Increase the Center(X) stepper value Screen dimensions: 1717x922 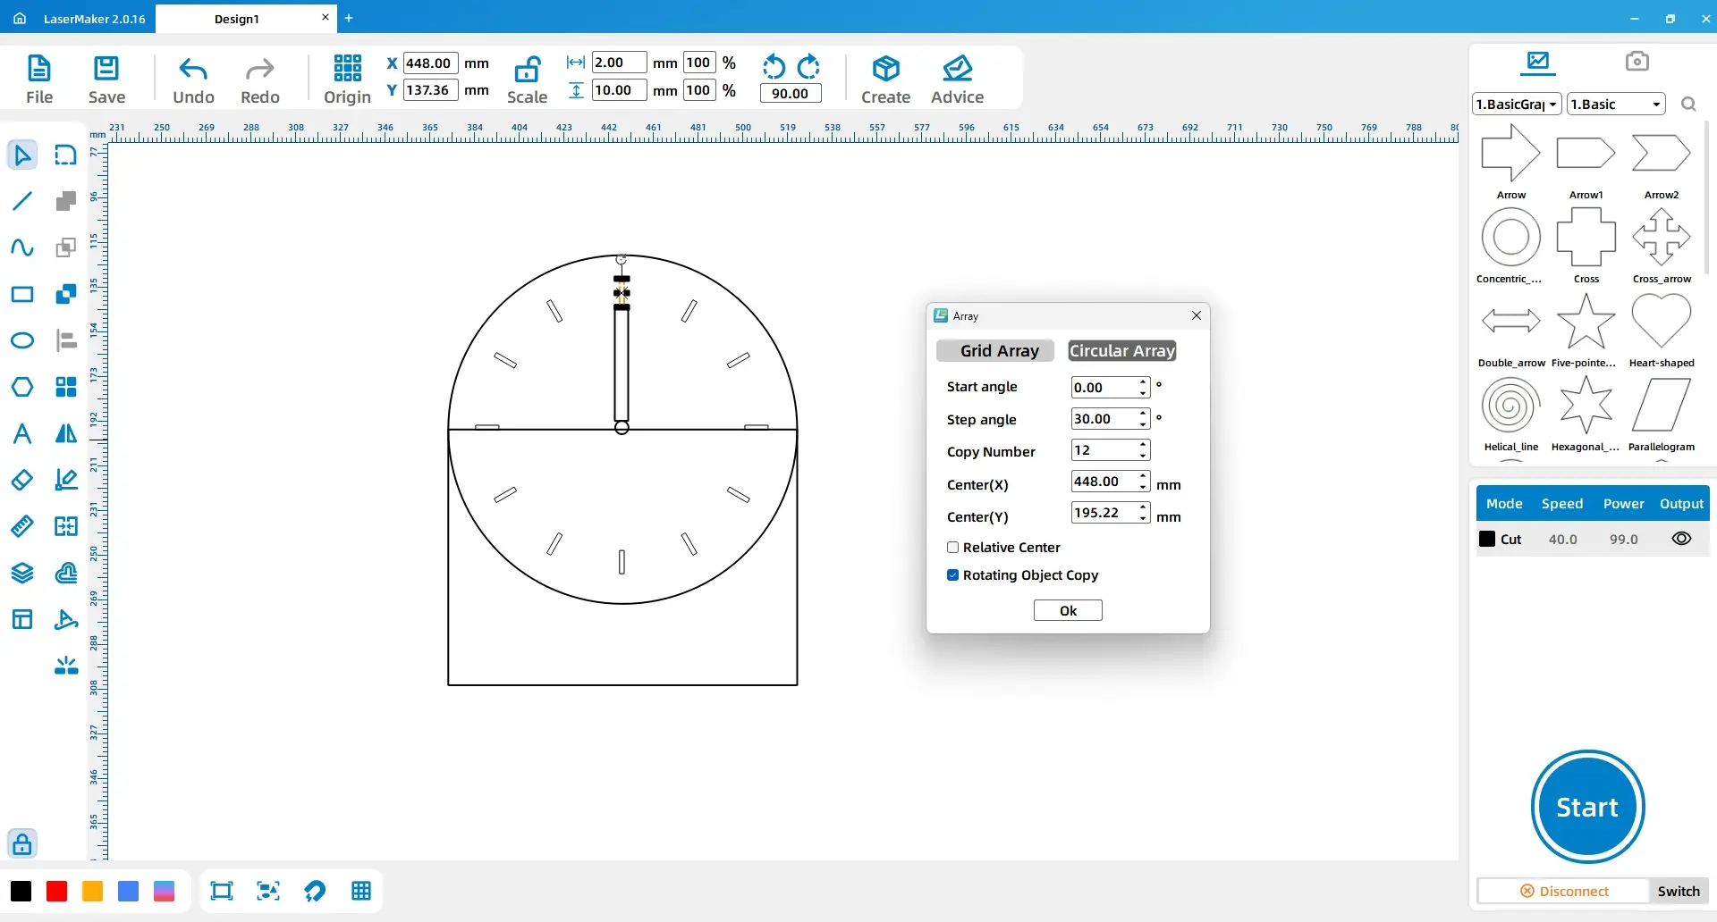pyautogui.click(x=1143, y=476)
